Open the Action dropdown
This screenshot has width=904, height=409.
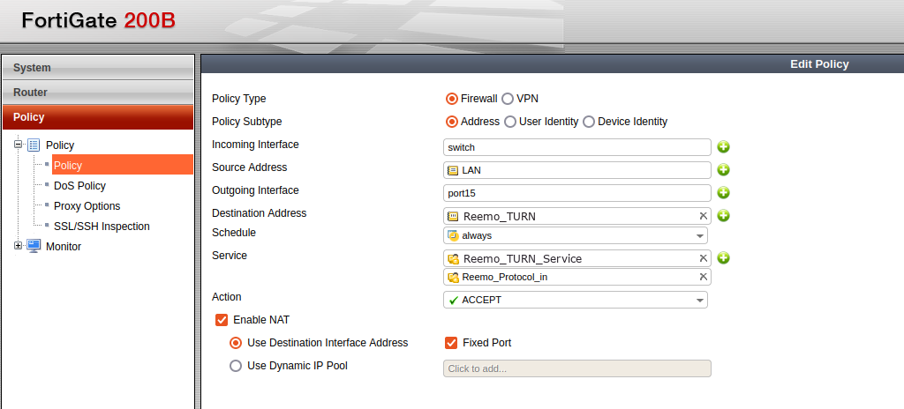click(x=576, y=300)
